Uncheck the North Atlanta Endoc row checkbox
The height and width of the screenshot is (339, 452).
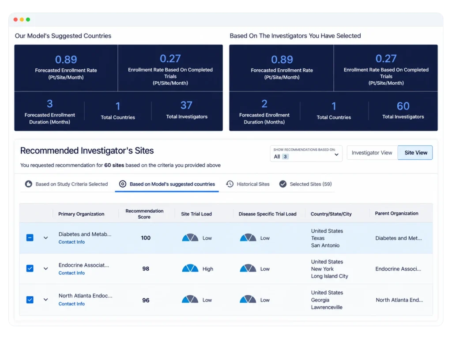[x=30, y=300]
